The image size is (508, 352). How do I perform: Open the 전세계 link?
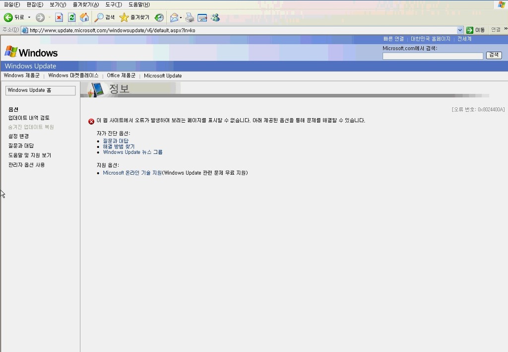[464, 39]
